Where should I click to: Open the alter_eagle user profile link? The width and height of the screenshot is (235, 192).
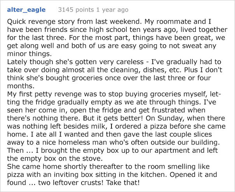point(26,10)
